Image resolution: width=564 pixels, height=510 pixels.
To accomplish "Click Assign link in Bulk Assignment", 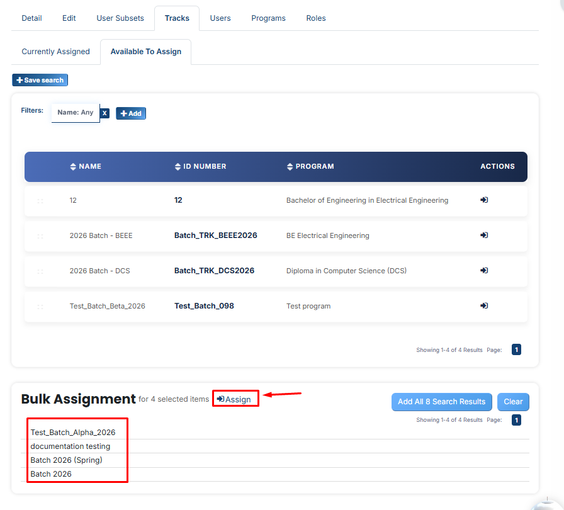I will point(234,399).
